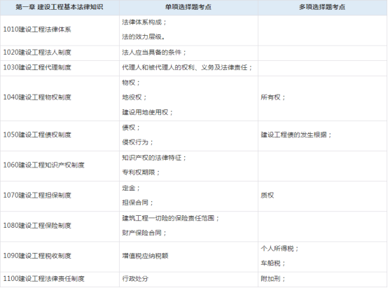This screenshot has width=388, height=288.
Task: Click text '法律体系构成；'
Action: tap(145, 22)
